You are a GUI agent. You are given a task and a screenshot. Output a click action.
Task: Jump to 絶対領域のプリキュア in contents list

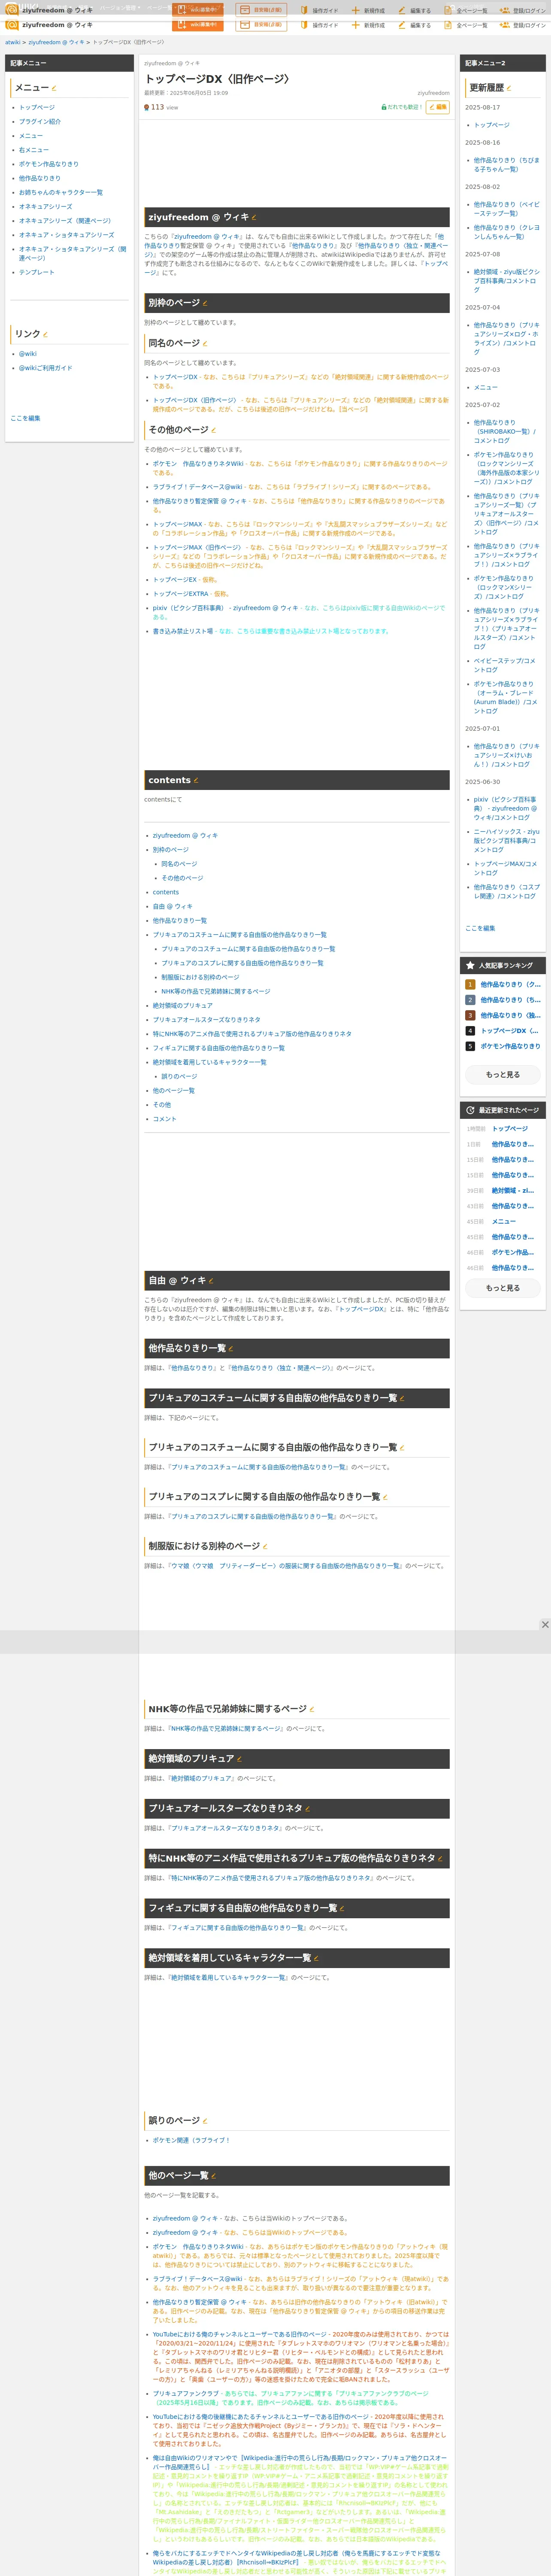183,1006
